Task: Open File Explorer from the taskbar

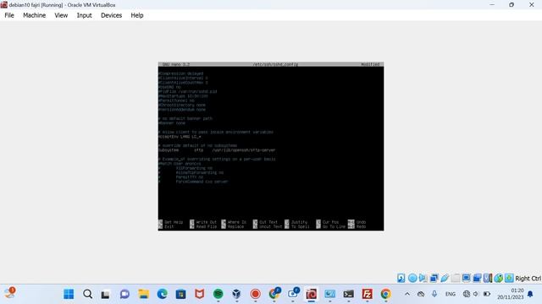Action: [143, 294]
